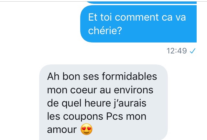Image resolution: width=207 pixels, height=140 pixels.
Task: Click the 12:49 timestamp
Action: click(x=177, y=51)
